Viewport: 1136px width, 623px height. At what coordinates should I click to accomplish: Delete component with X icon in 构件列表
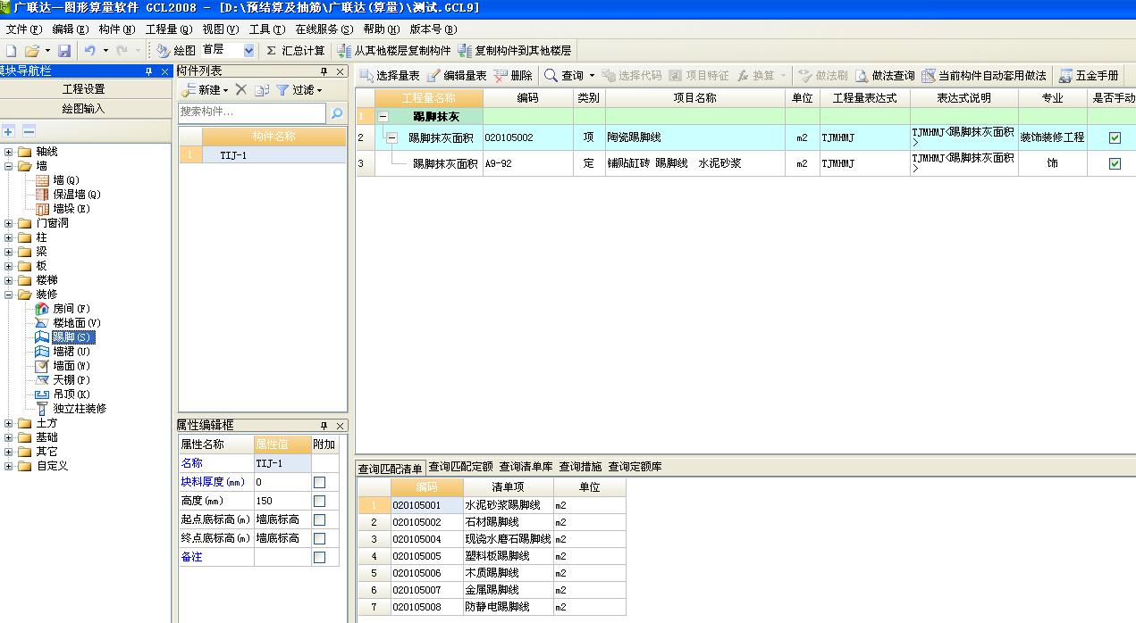click(240, 89)
